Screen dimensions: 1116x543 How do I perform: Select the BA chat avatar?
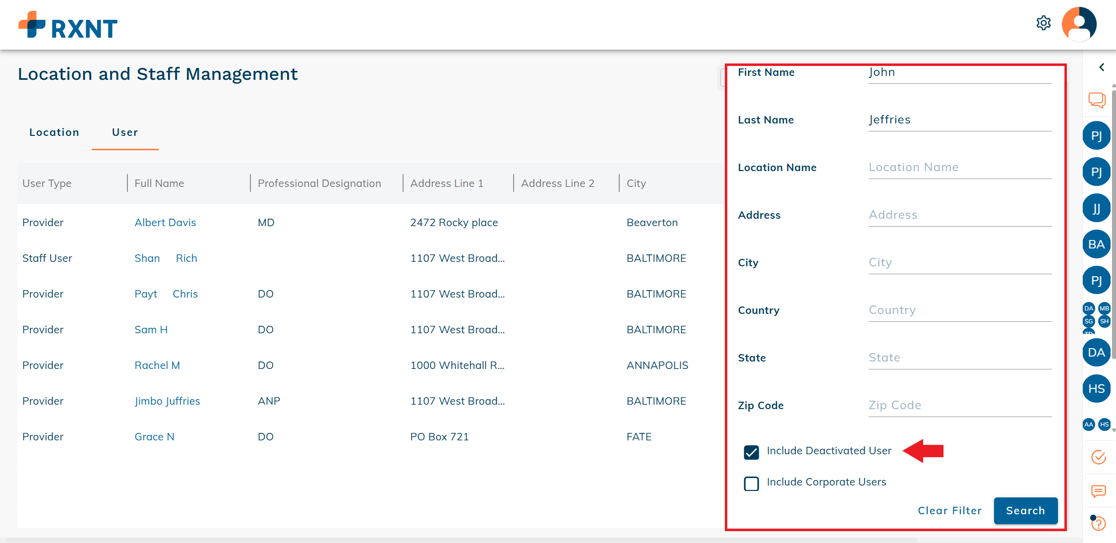(1096, 244)
